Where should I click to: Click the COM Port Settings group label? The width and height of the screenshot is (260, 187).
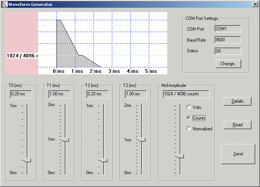pos(202,18)
